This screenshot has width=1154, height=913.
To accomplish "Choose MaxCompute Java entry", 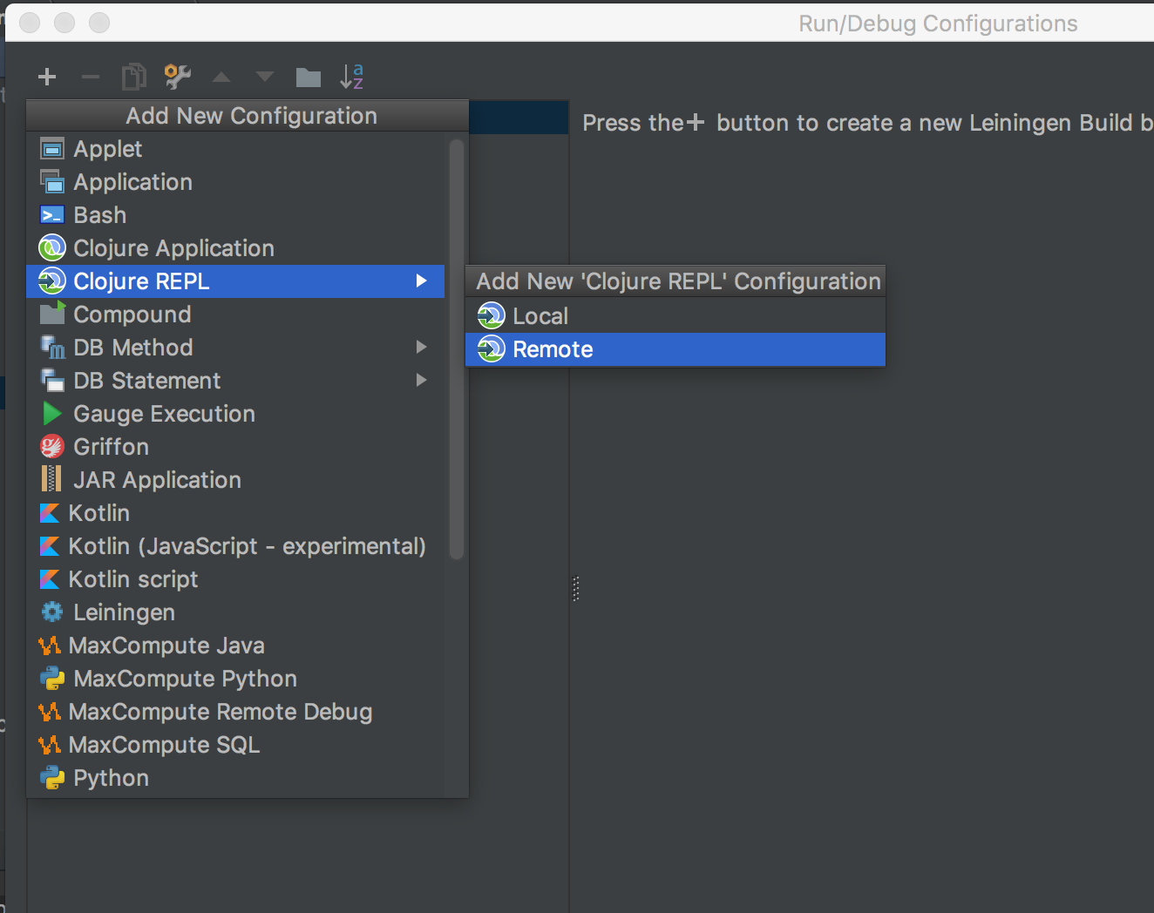I will pyautogui.click(x=235, y=646).
